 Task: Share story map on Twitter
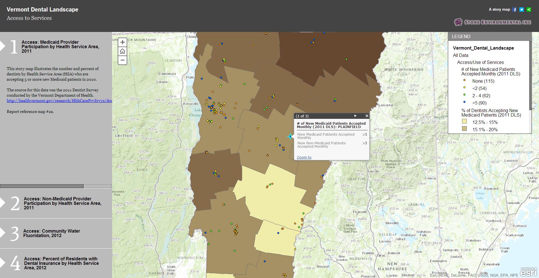coord(522,10)
